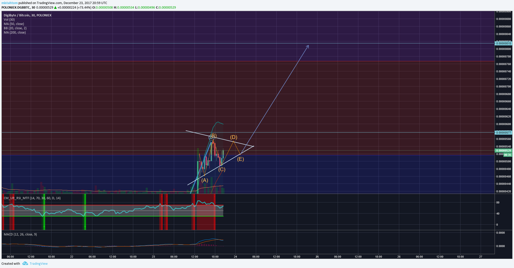Viewport: 514px width, 268px height.
Task: Open the mistahtom author link
Action: tap(10, 3)
